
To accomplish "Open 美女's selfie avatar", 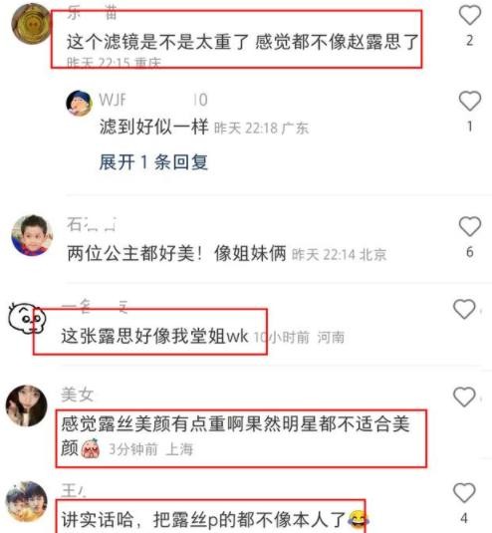I will (x=27, y=405).
